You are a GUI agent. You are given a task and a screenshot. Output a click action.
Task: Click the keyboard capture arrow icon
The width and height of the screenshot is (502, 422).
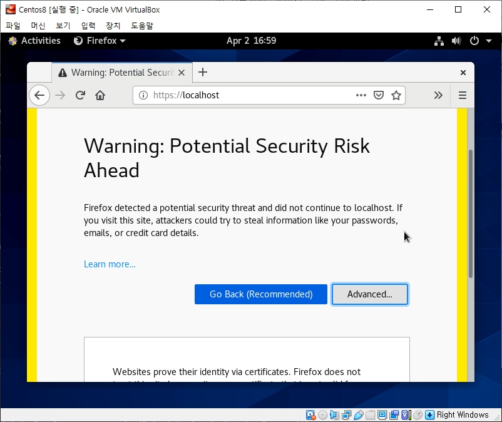click(x=429, y=415)
